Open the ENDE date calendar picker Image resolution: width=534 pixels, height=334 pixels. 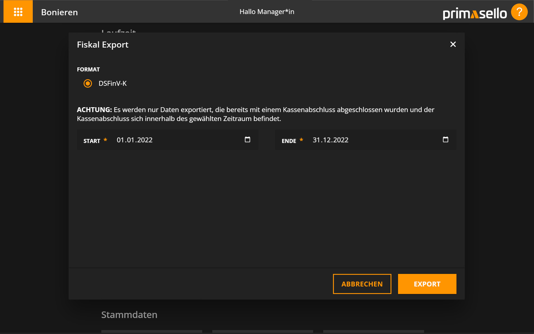[x=445, y=139]
